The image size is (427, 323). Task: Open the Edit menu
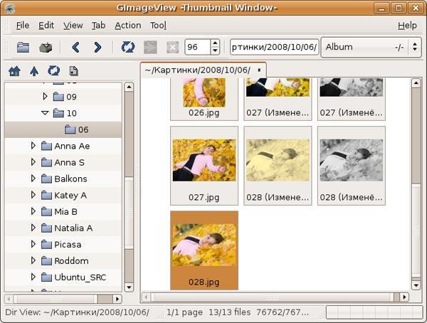coord(46,26)
